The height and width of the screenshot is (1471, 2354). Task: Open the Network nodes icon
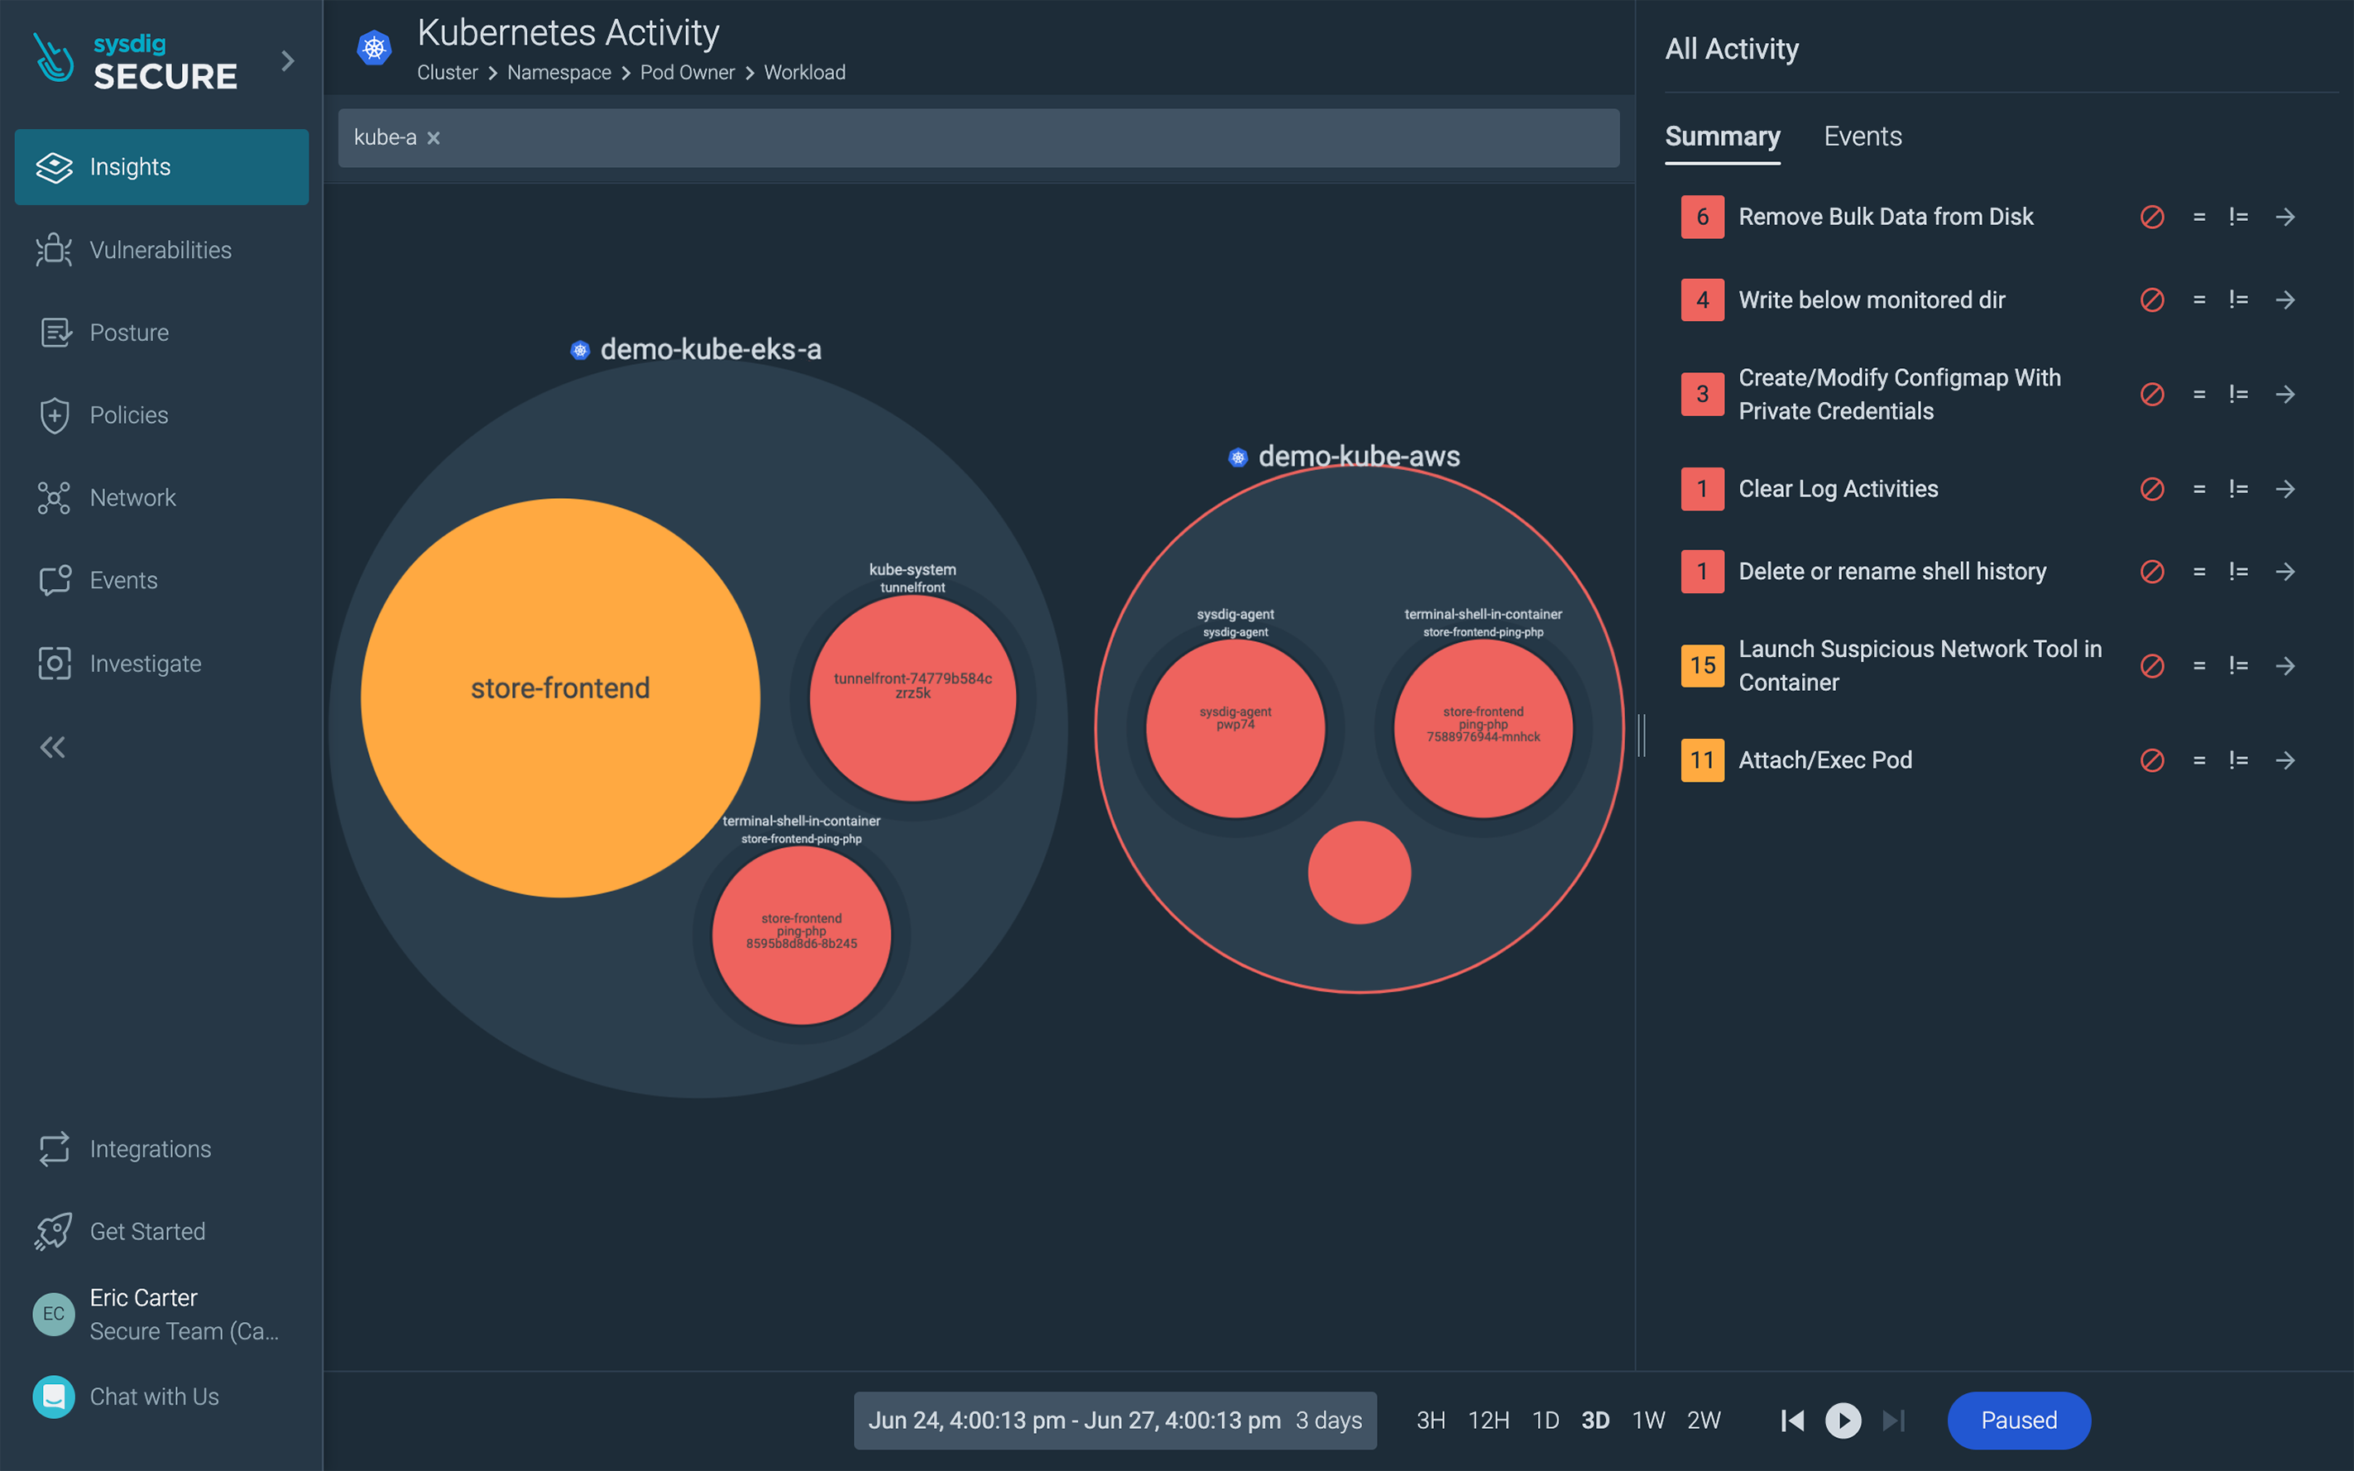point(55,498)
